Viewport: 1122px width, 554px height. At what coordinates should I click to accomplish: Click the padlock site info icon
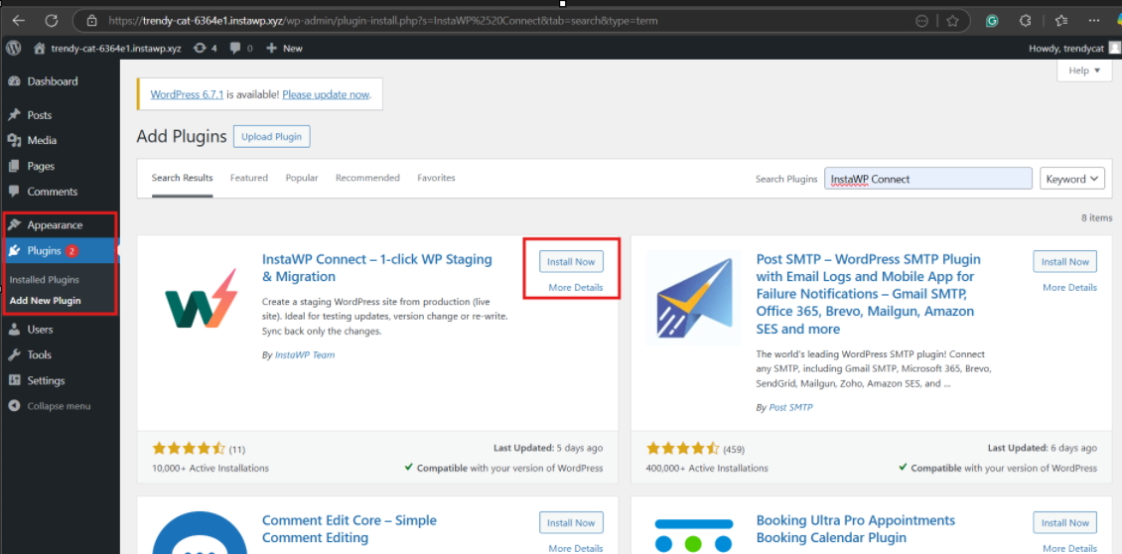pyautogui.click(x=91, y=21)
